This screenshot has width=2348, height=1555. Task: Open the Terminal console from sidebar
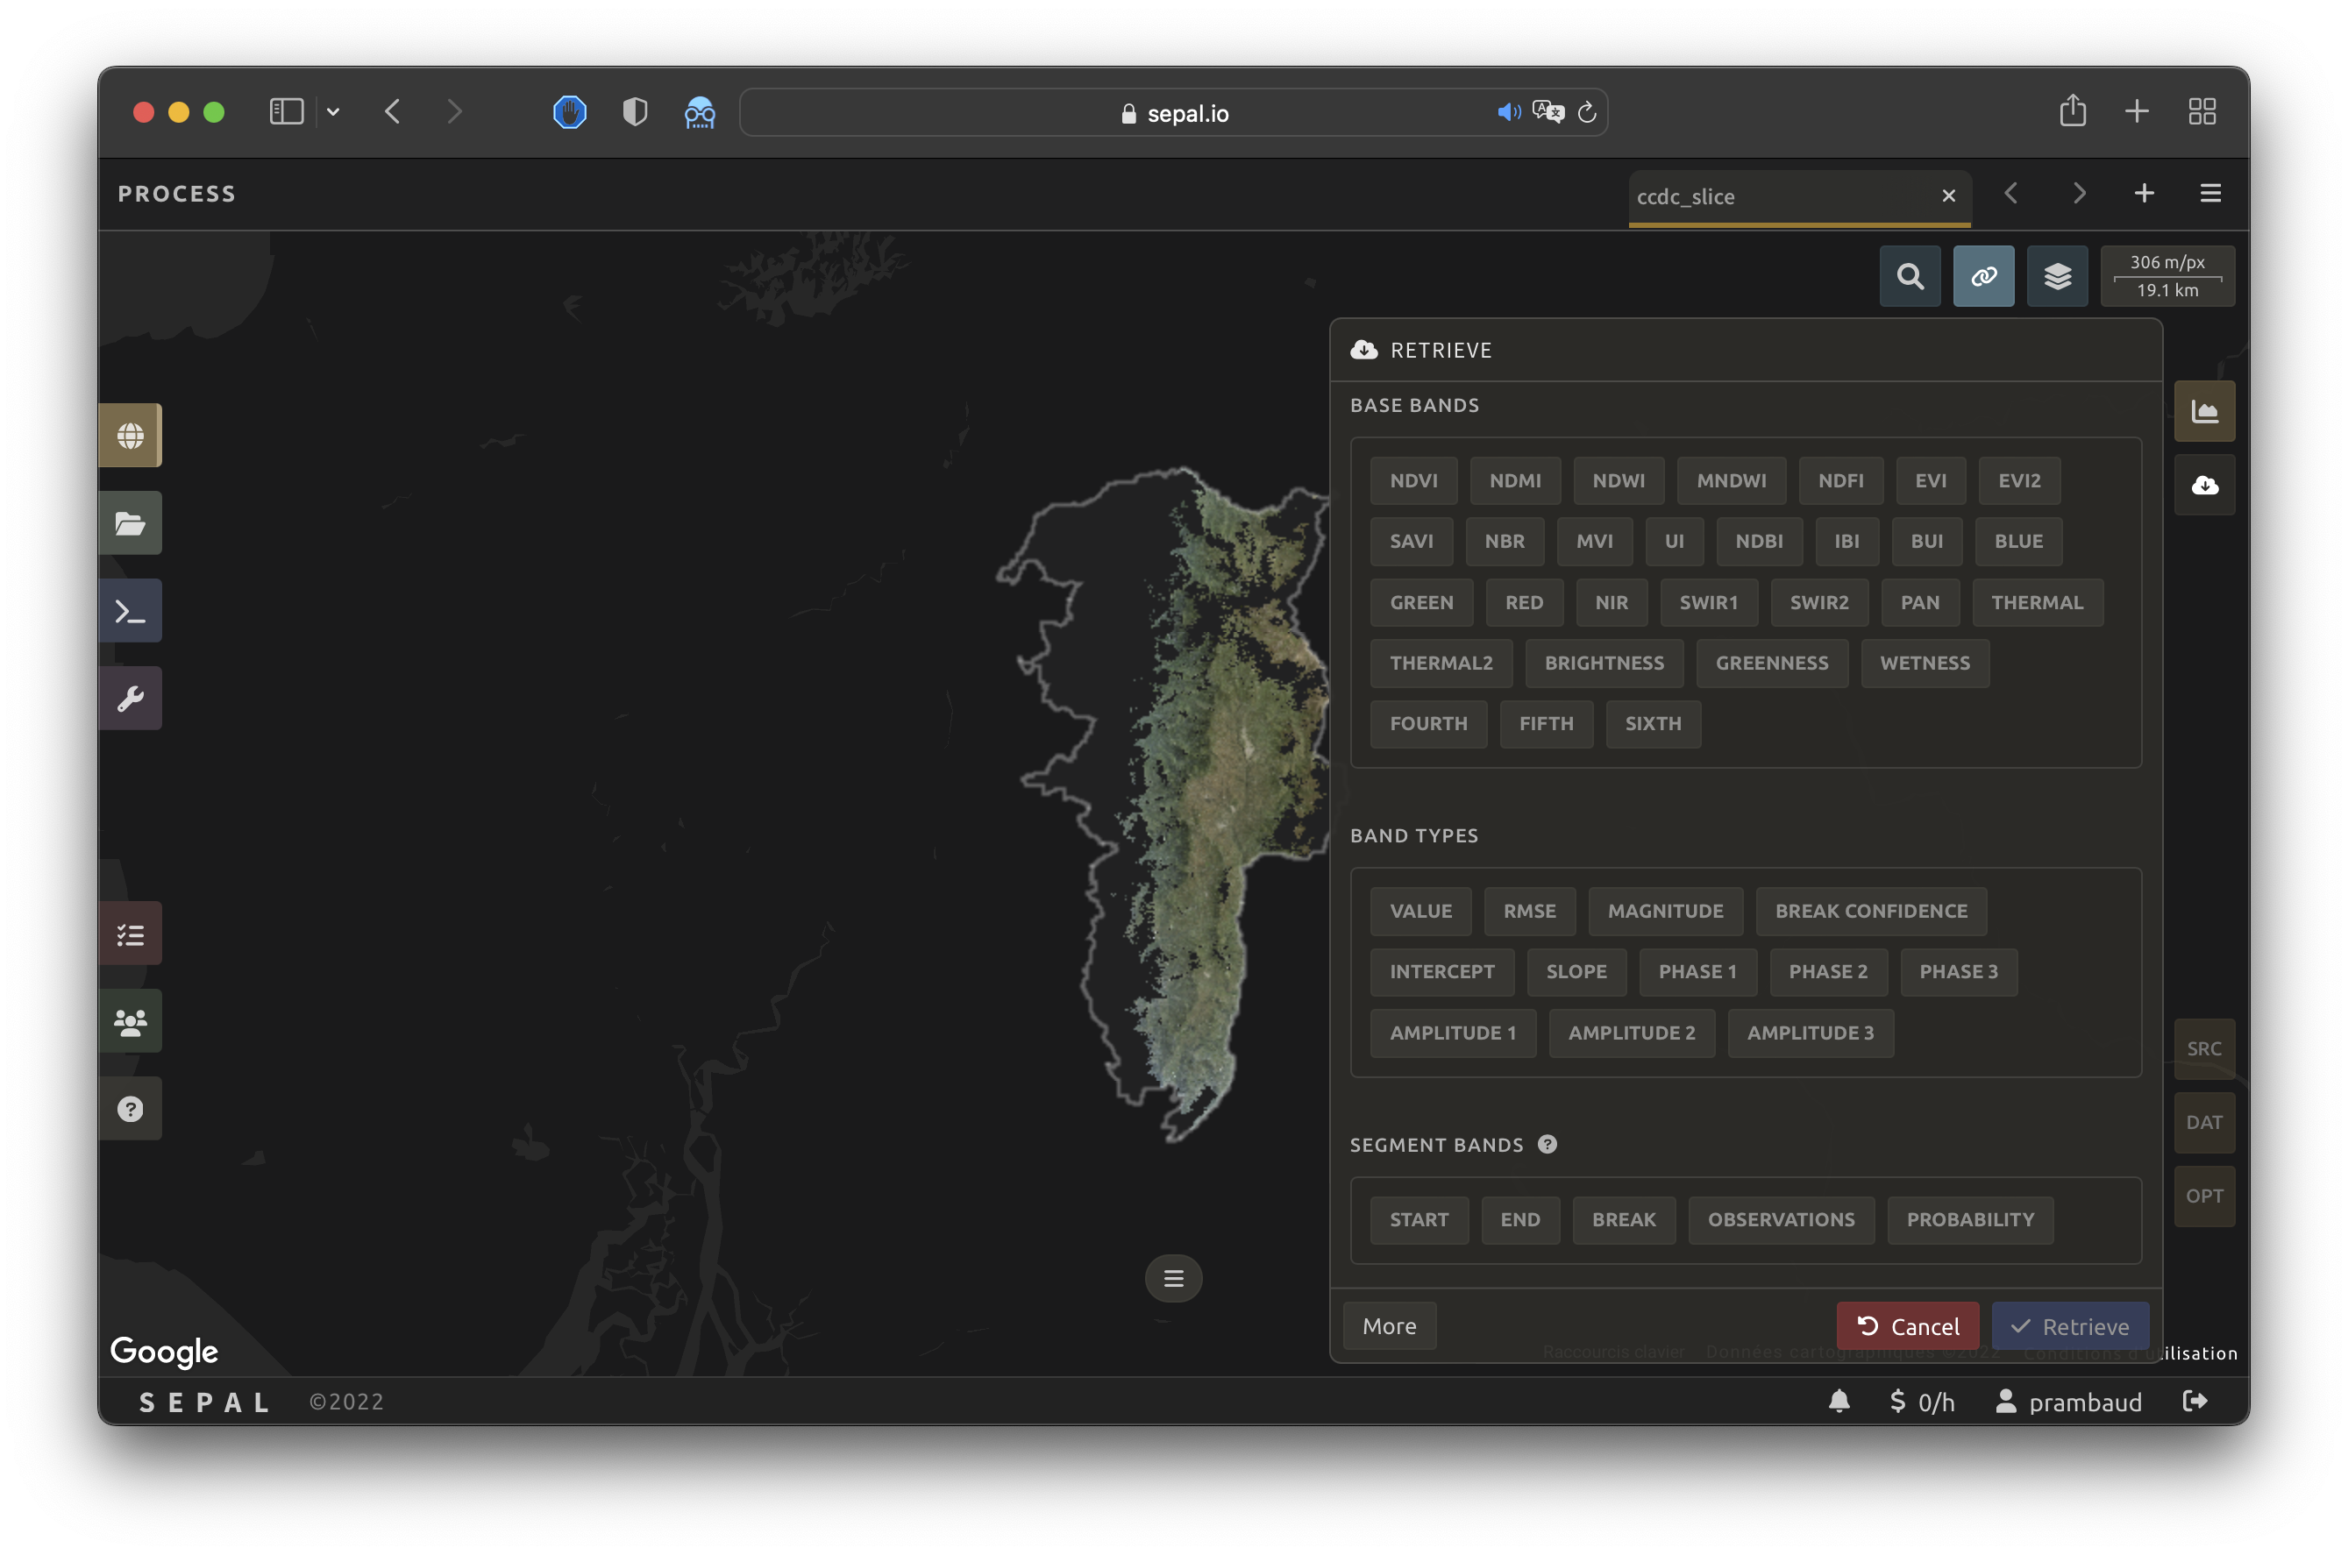click(130, 611)
